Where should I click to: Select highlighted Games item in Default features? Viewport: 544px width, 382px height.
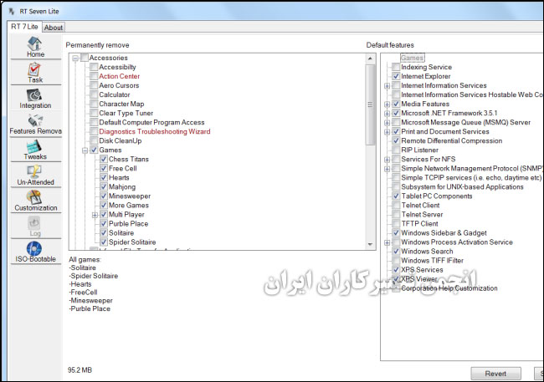[x=412, y=58]
